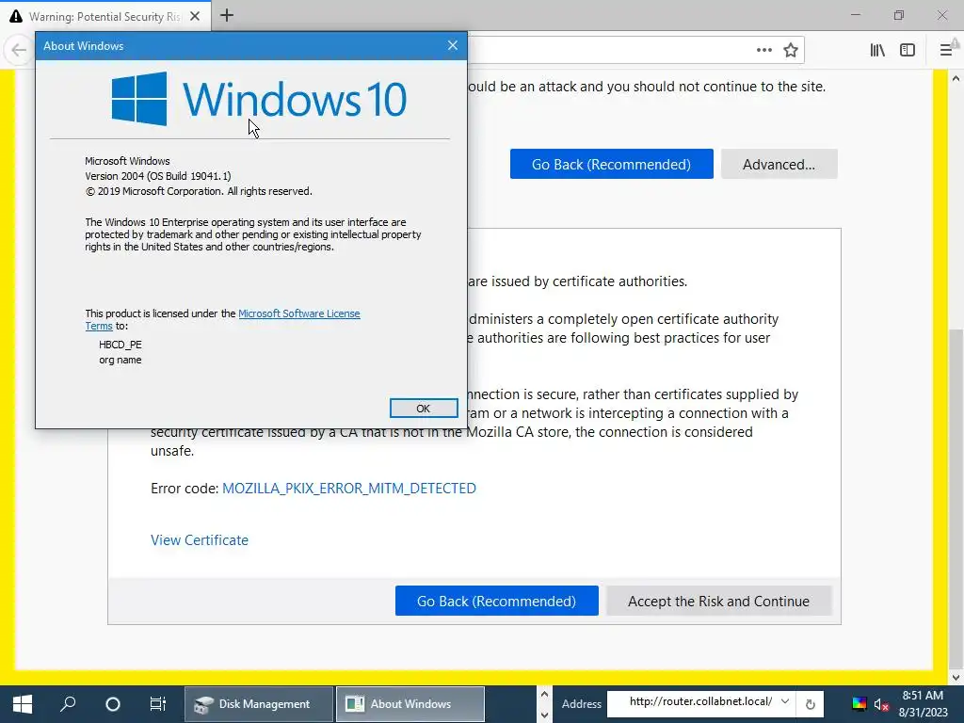Click the OK button in About Windows
Viewport: 964px width, 723px height.
coord(424,409)
